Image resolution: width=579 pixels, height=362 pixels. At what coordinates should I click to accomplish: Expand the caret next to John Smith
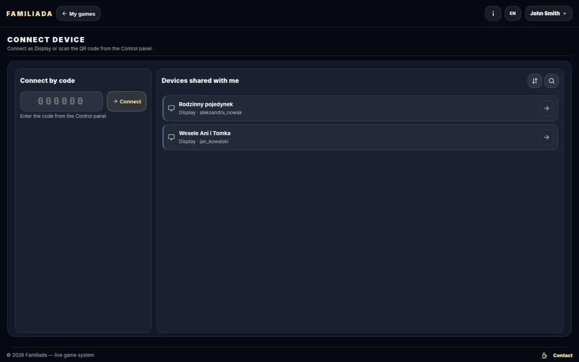point(565,14)
